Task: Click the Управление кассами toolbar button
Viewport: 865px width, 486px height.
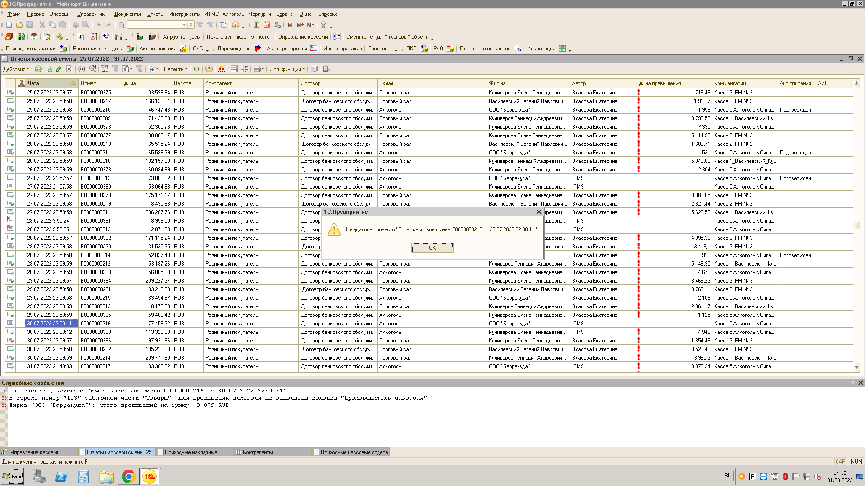Action: click(303, 37)
